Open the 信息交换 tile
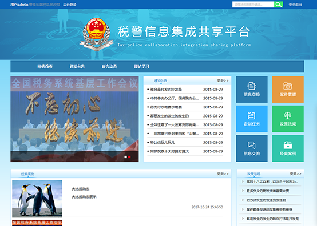The width and height of the screenshot is (317, 226). coord(252,89)
